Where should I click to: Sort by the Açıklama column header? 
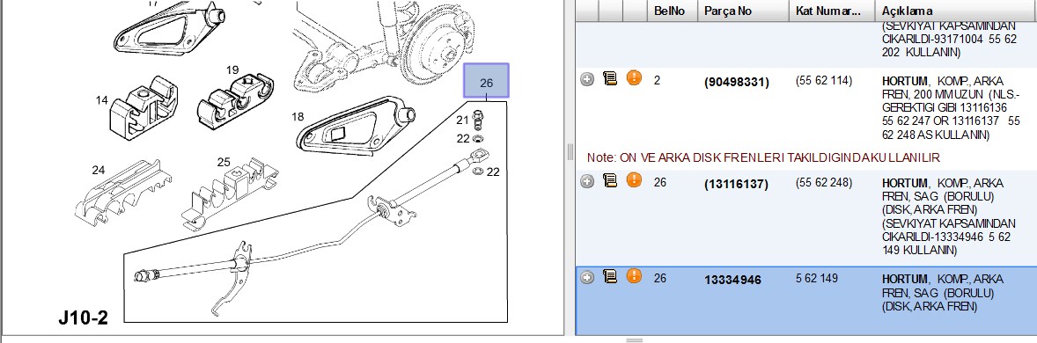[x=956, y=11]
